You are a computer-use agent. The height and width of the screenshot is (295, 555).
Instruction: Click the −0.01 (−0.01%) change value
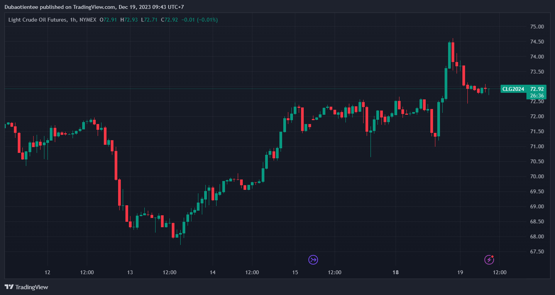click(x=200, y=20)
